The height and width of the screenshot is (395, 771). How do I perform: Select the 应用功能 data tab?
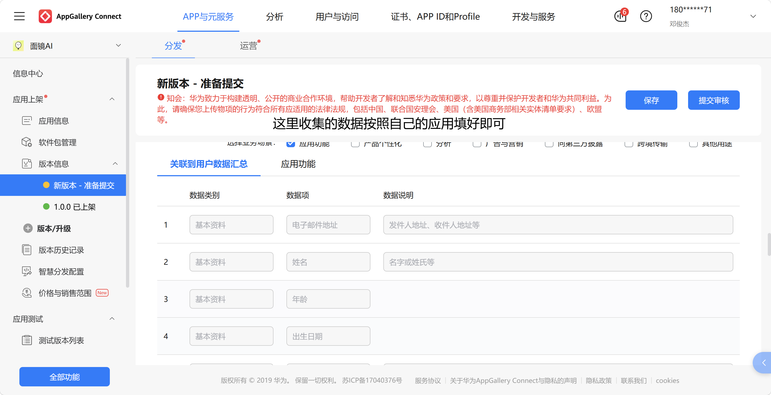pyautogui.click(x=298, y=164)
